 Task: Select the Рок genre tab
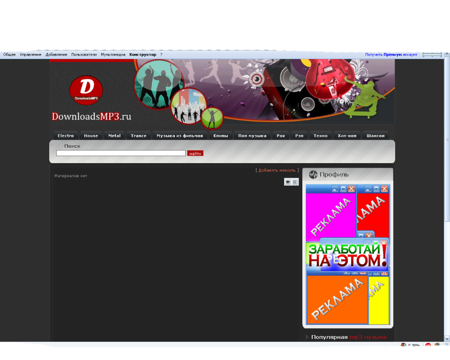tap(281, 135)
